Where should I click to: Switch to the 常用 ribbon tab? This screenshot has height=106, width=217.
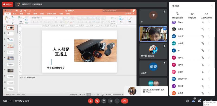click(x=8, y=14)
